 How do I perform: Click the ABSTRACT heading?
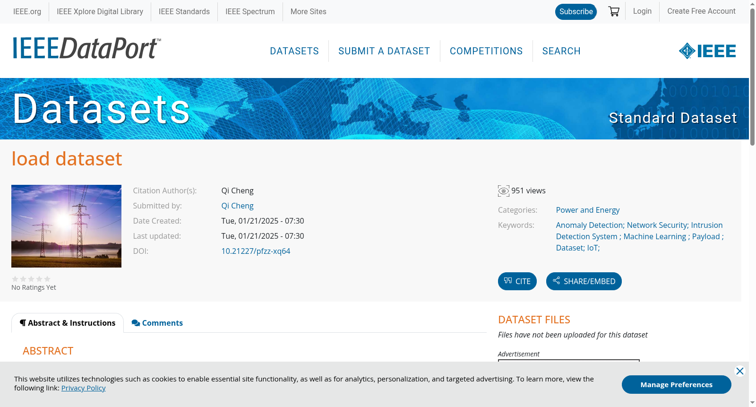[48, 351]
